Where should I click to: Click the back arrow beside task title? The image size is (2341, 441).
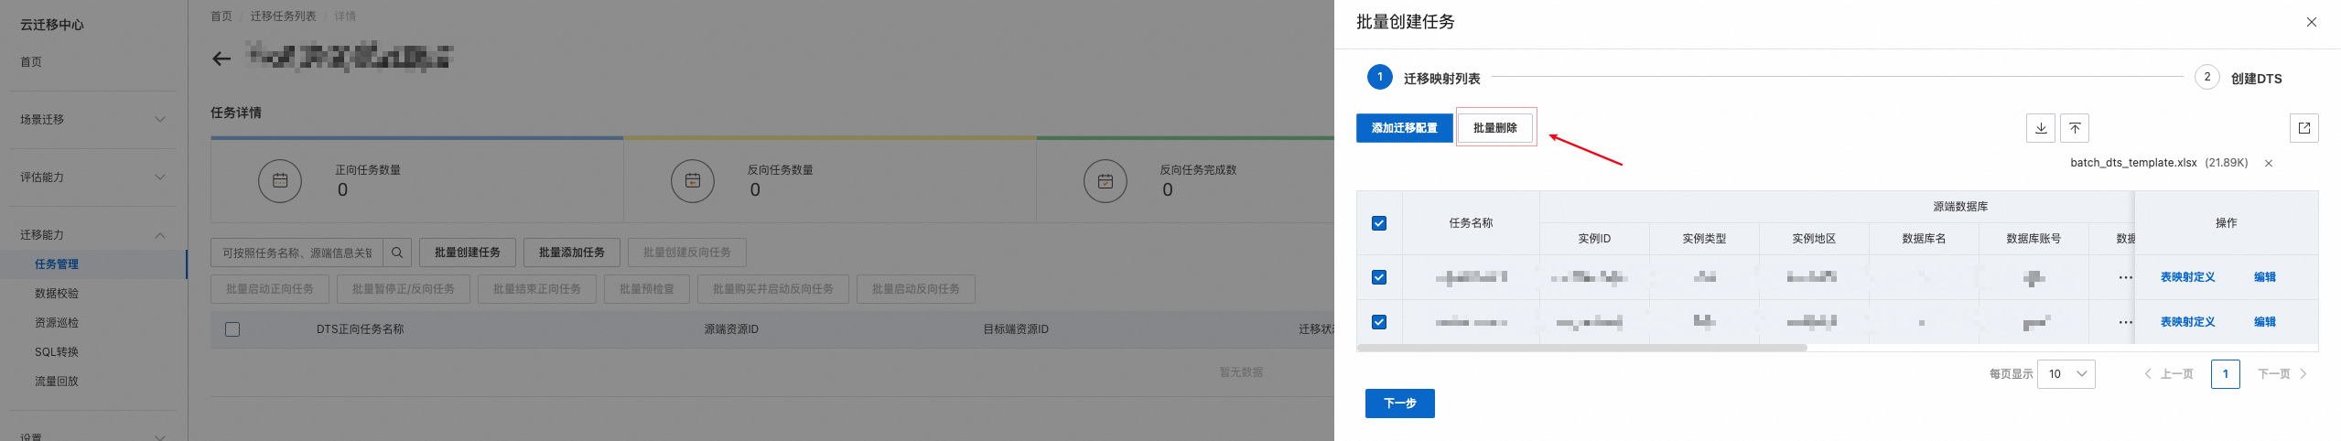click(221, 59)
